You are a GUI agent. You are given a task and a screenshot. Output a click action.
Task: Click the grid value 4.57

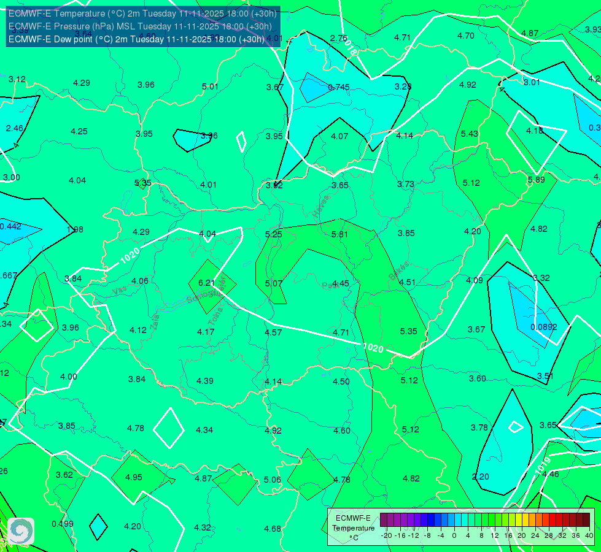(274, 332)
